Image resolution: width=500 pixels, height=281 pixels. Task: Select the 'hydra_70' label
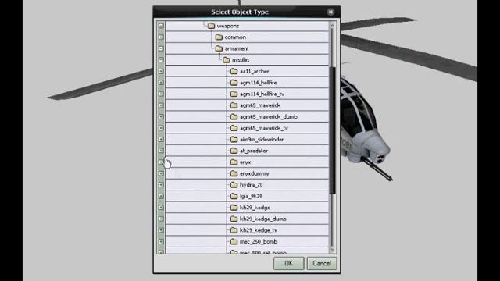(x=252, y=185)
